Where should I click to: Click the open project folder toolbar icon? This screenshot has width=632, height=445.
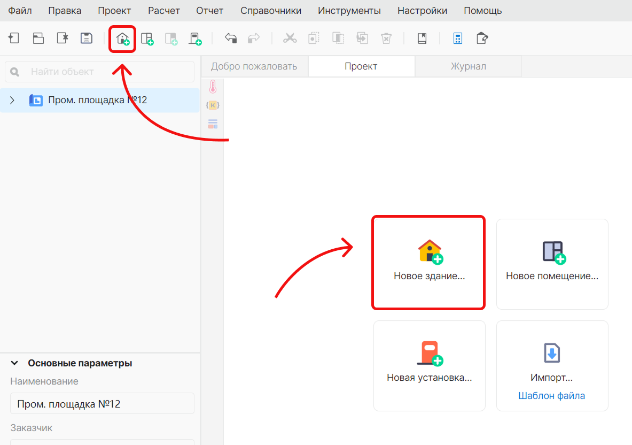click(38, 39)
